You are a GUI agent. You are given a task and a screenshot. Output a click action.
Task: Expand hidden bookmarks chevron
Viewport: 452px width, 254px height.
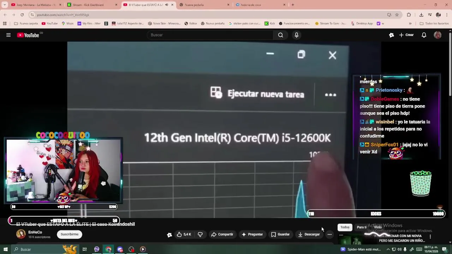410,24
